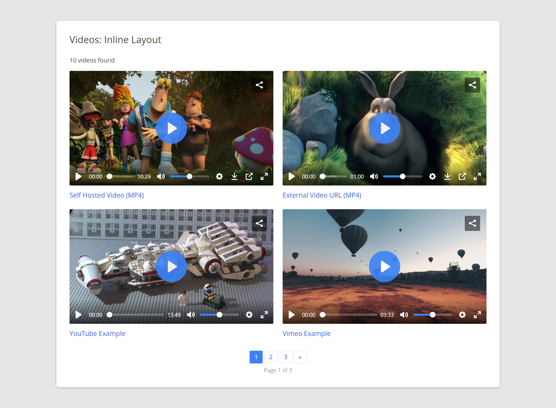Share the External Video URL clip
Screen dimensions: 556x408
click(x=472, y=85)
